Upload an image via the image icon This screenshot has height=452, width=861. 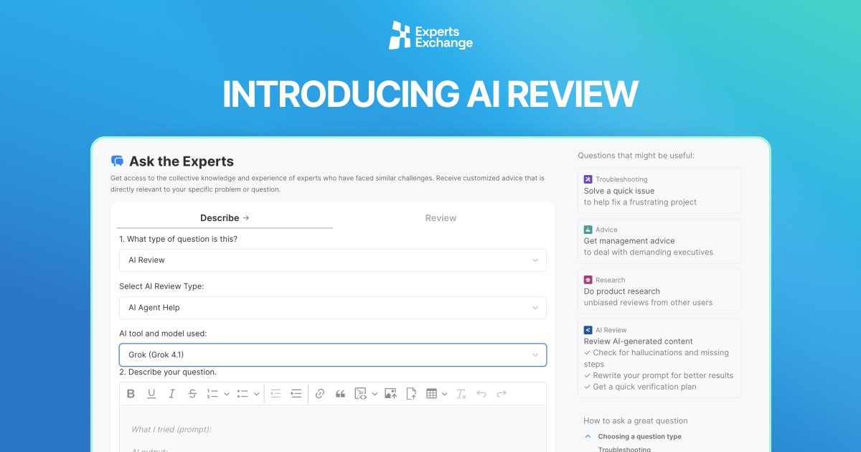(x=390, y=393)
